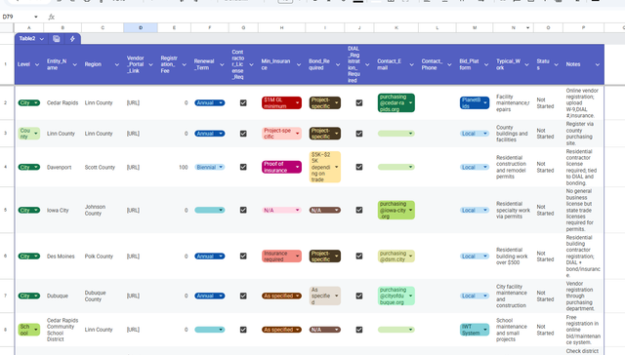
Task: Change the County level chip in row 3
Action: click(x=28, y=134)
